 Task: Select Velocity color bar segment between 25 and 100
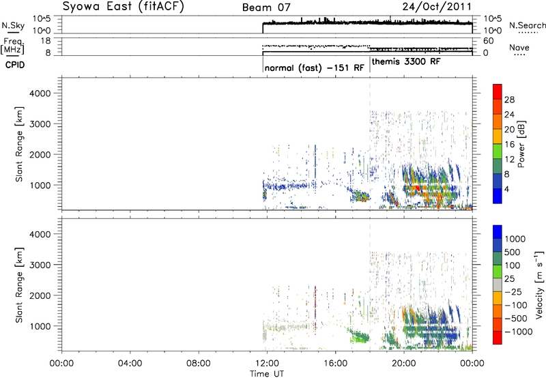(498, 272)
